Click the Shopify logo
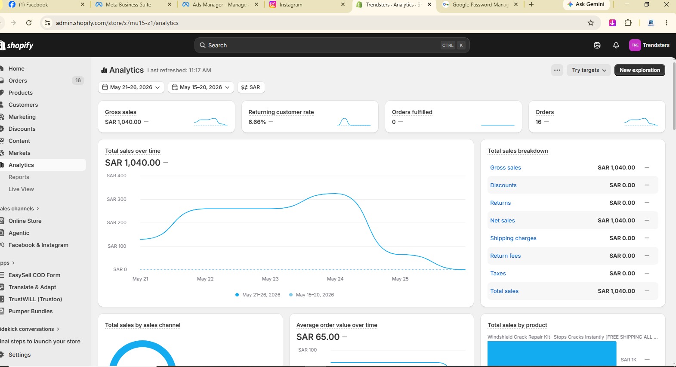The height and width of the screenshot is (367, 676). pos(17,45)
